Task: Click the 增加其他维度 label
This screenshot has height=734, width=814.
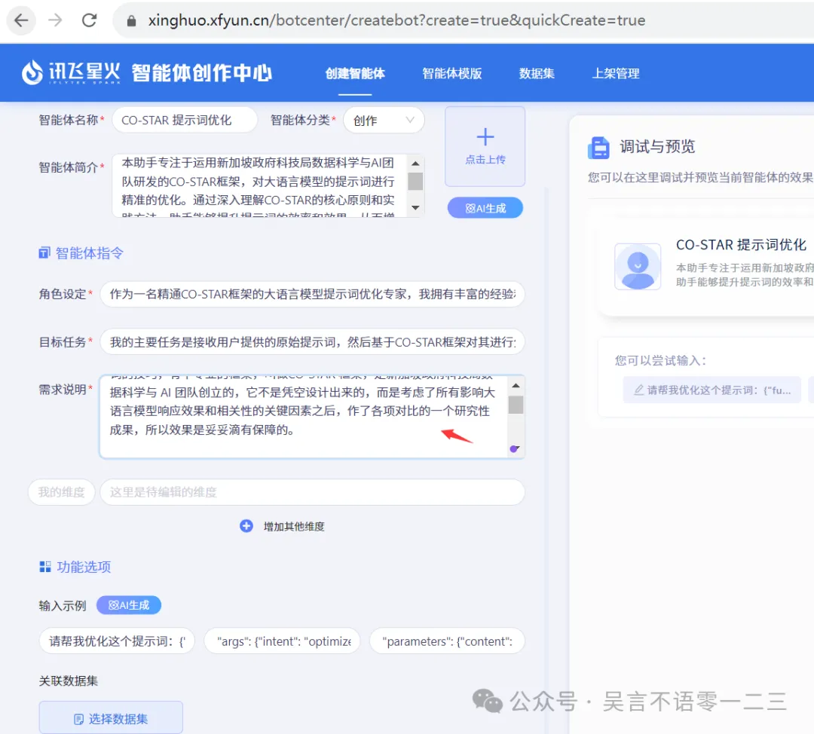Action: (x=294, y=526)
